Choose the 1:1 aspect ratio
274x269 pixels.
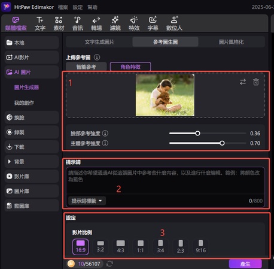(x=141, y=247)
